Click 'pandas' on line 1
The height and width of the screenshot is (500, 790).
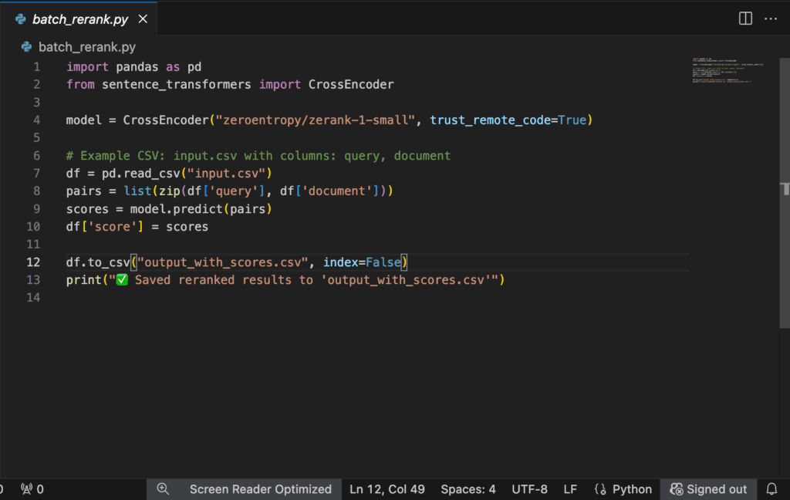pyautogui.click(x=137, y=67)
